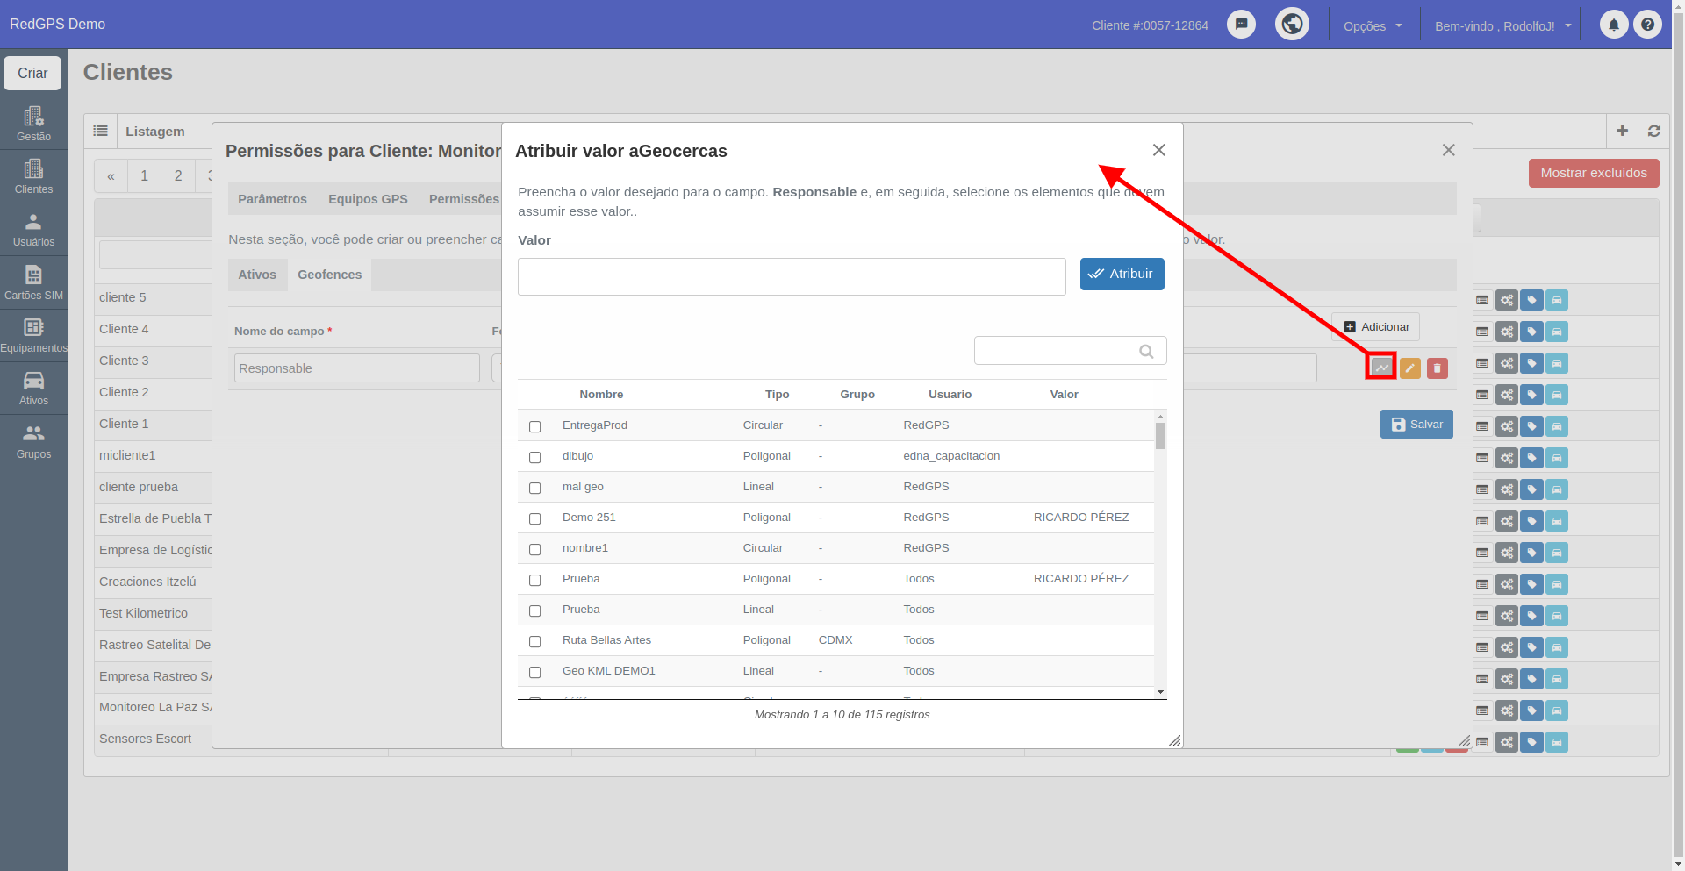This screenshot has width=1685, height=871.
Task: Switch to the Parâmetros tab
Action: point(272,199)
